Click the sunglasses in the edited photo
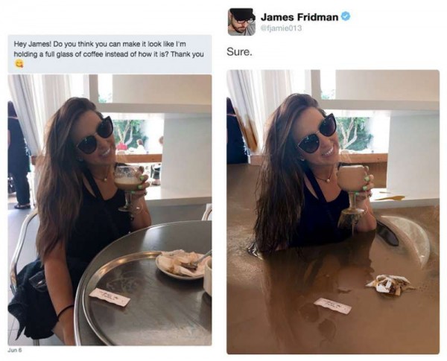Image resolution: width=447 pixels, height=361 pixels. [x=317, y=133]
